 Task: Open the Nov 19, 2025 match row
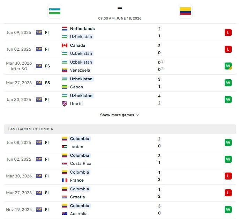tap(120, 210)
